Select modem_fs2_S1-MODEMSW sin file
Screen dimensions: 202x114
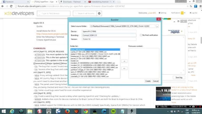tap(95, 68)
